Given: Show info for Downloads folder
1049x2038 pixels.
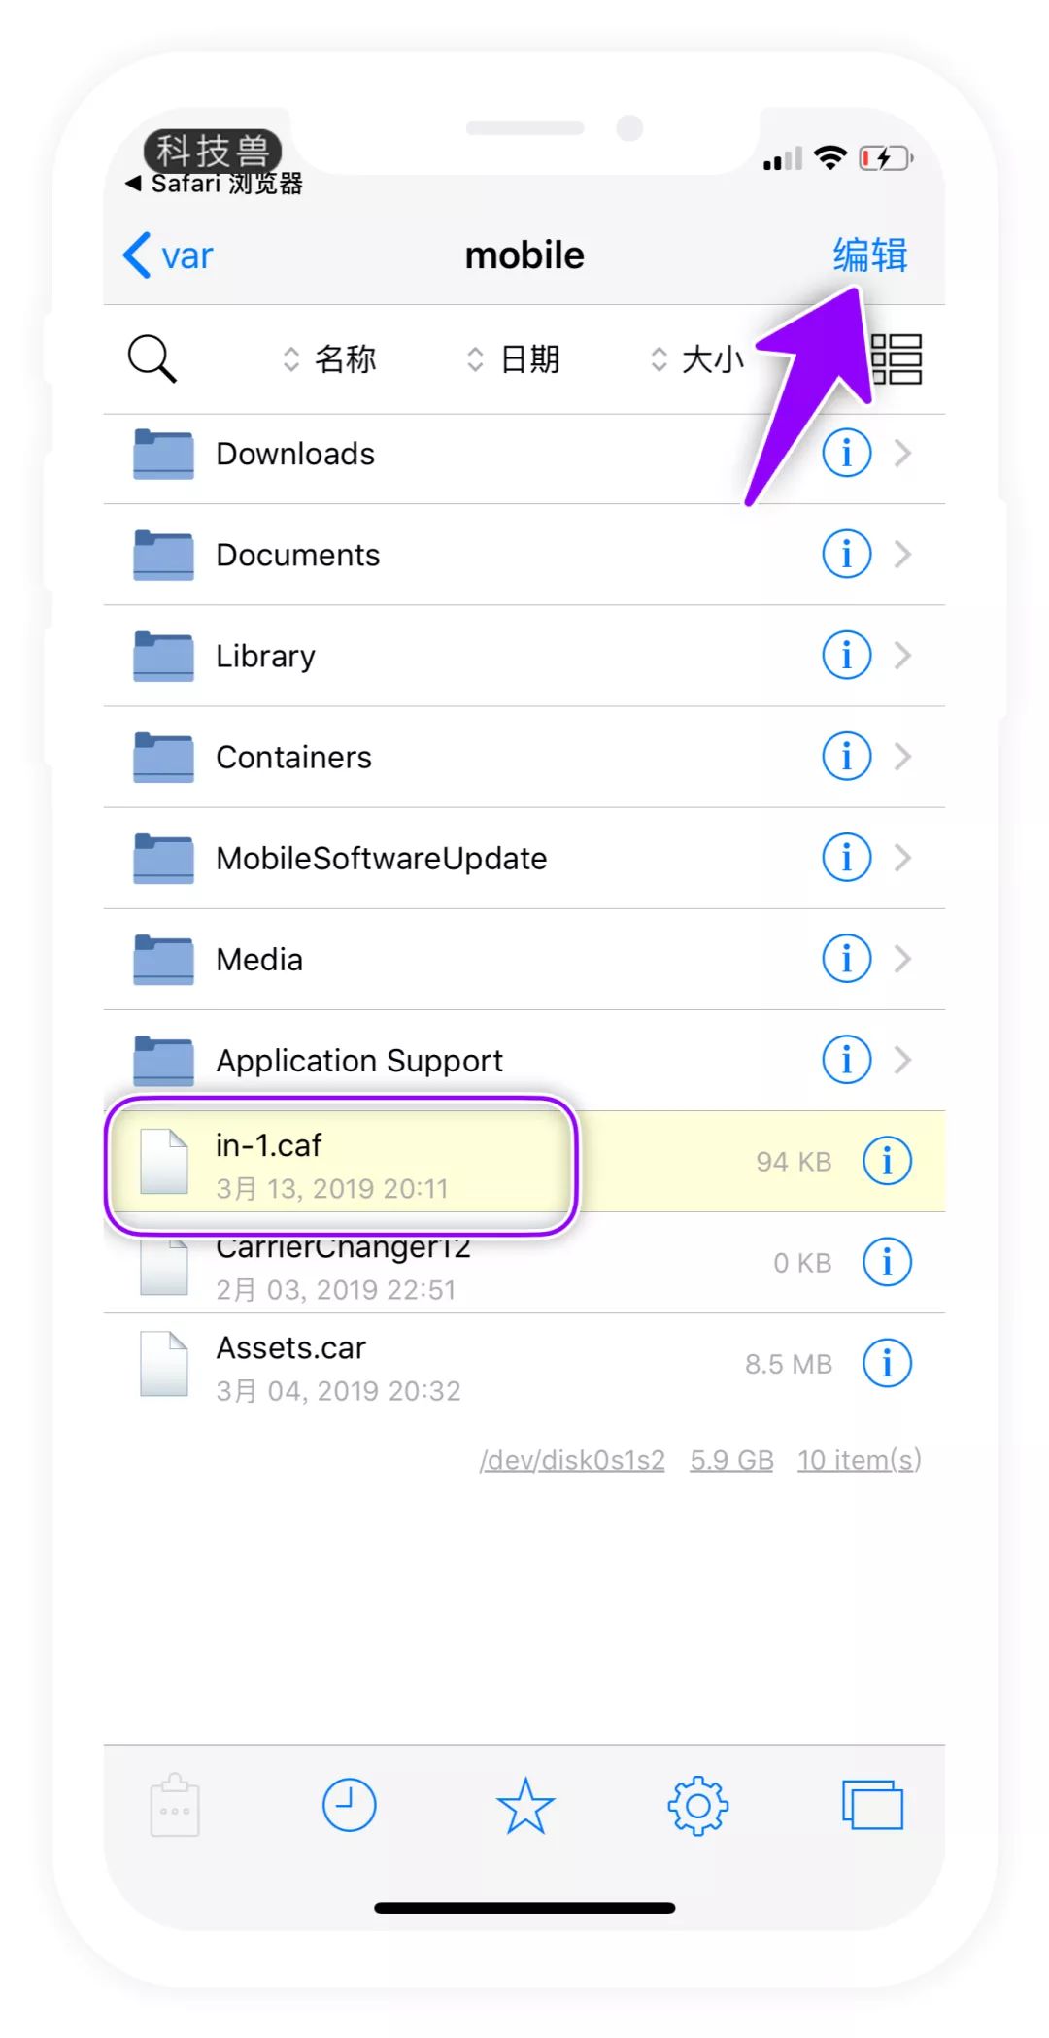Looking at the screenshot, I should [x=846, y=453].
